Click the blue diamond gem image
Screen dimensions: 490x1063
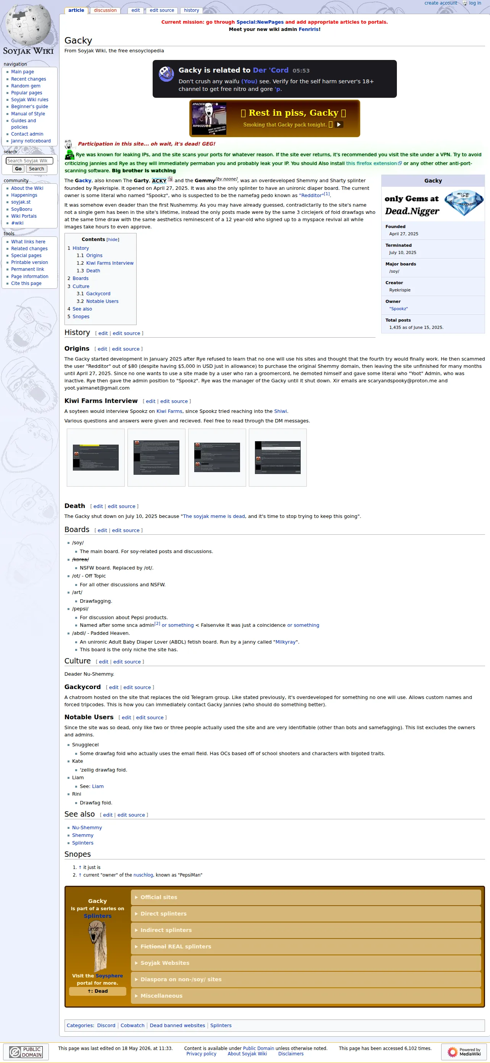click(464, 203)
